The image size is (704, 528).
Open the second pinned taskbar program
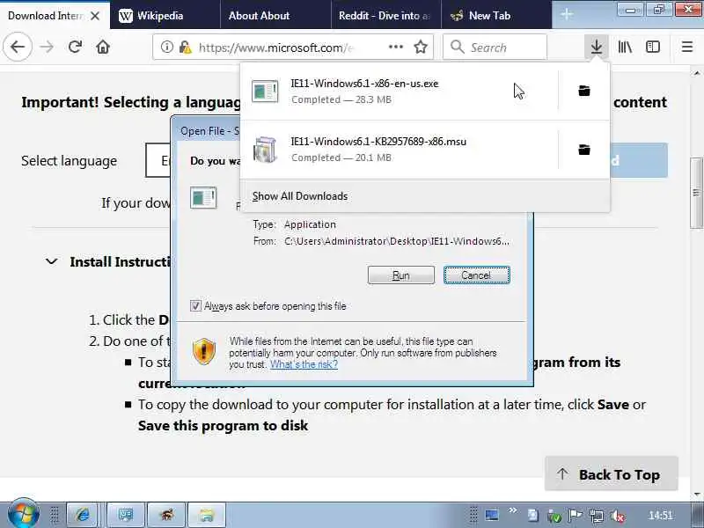pyautogui.click(x=126, y=515)
